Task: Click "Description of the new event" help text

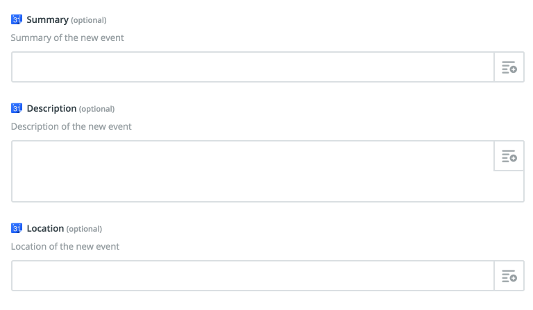Action: point(71,127)
